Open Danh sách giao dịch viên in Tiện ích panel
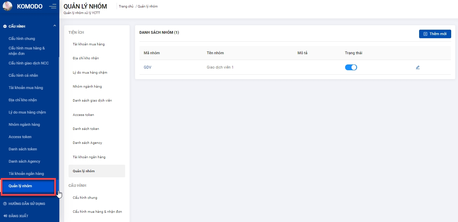The width and height of the screenshot is (458, 222). 92,101
